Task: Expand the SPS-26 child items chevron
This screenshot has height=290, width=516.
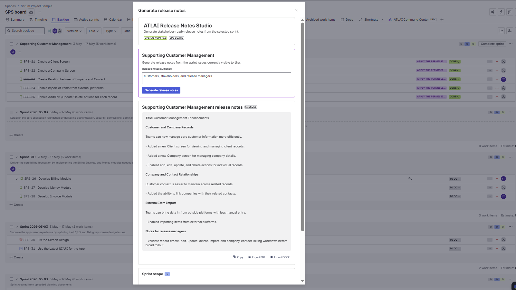Action: click(x=17, y=179)
